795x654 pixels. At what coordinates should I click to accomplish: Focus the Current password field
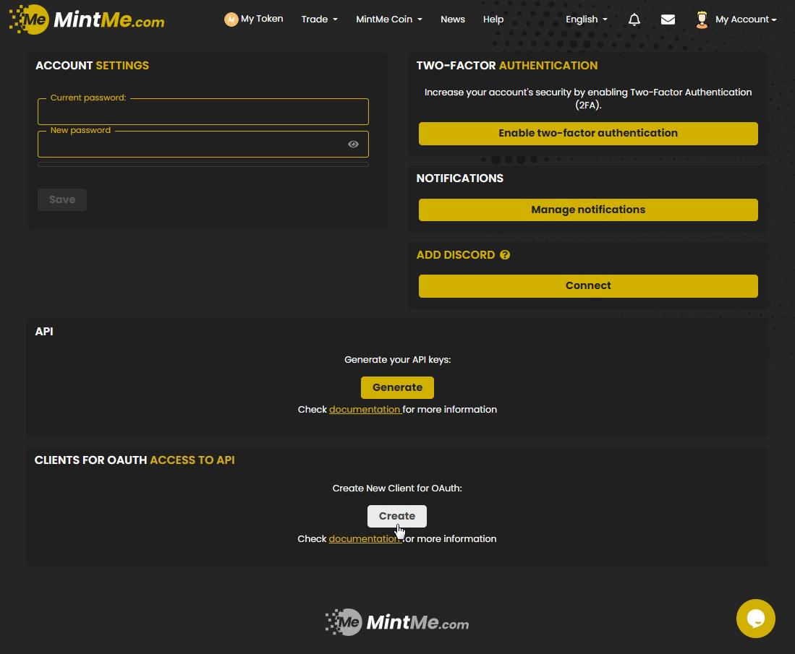click(203, 113)
